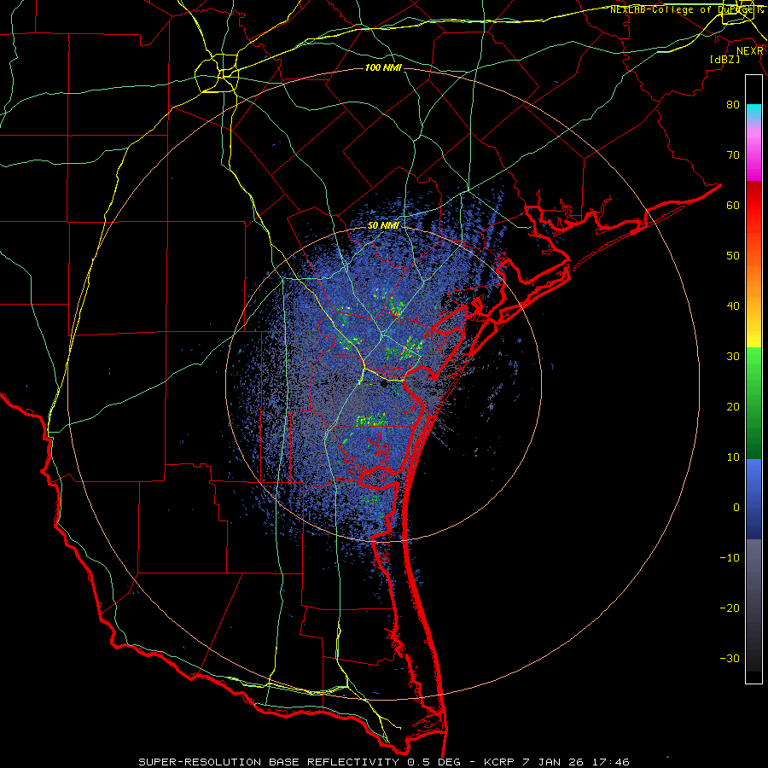Click the yellow highway loop around the northern city
Screen dimensions: 768x768
[217, 73]
